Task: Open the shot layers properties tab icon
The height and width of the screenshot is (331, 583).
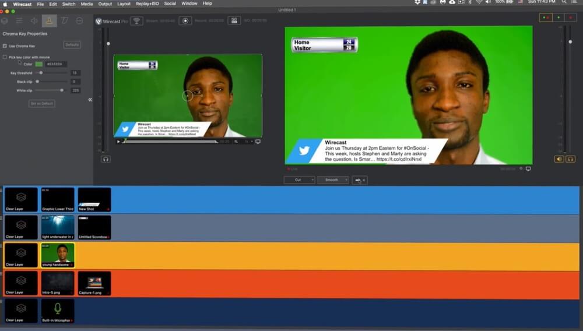Action: point(5,21)
